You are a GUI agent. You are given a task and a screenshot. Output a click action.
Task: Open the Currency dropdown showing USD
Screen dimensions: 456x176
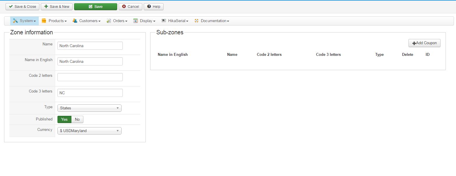[x=89, y=131]
